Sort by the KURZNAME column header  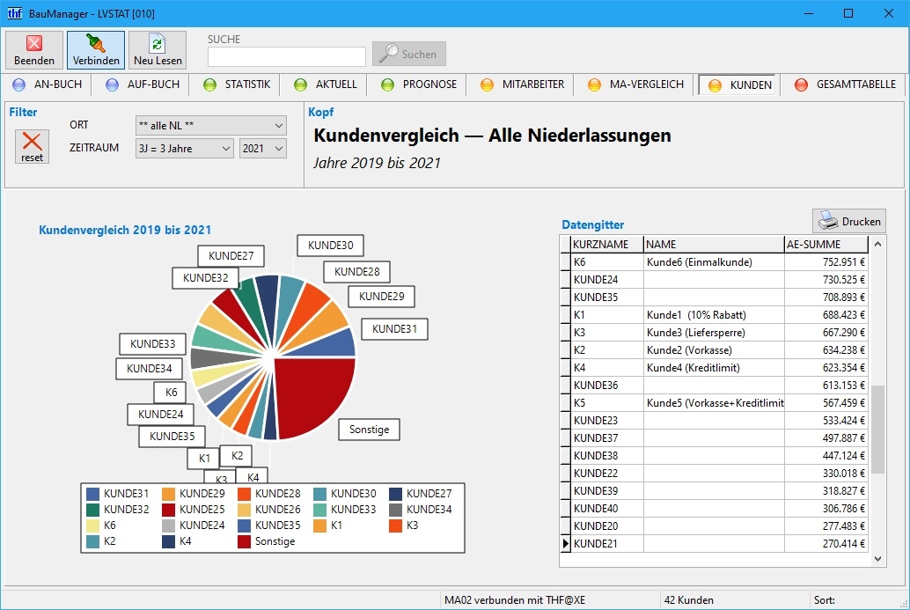click(607, 245)
